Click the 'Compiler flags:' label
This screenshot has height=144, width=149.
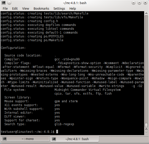point(18,63)
